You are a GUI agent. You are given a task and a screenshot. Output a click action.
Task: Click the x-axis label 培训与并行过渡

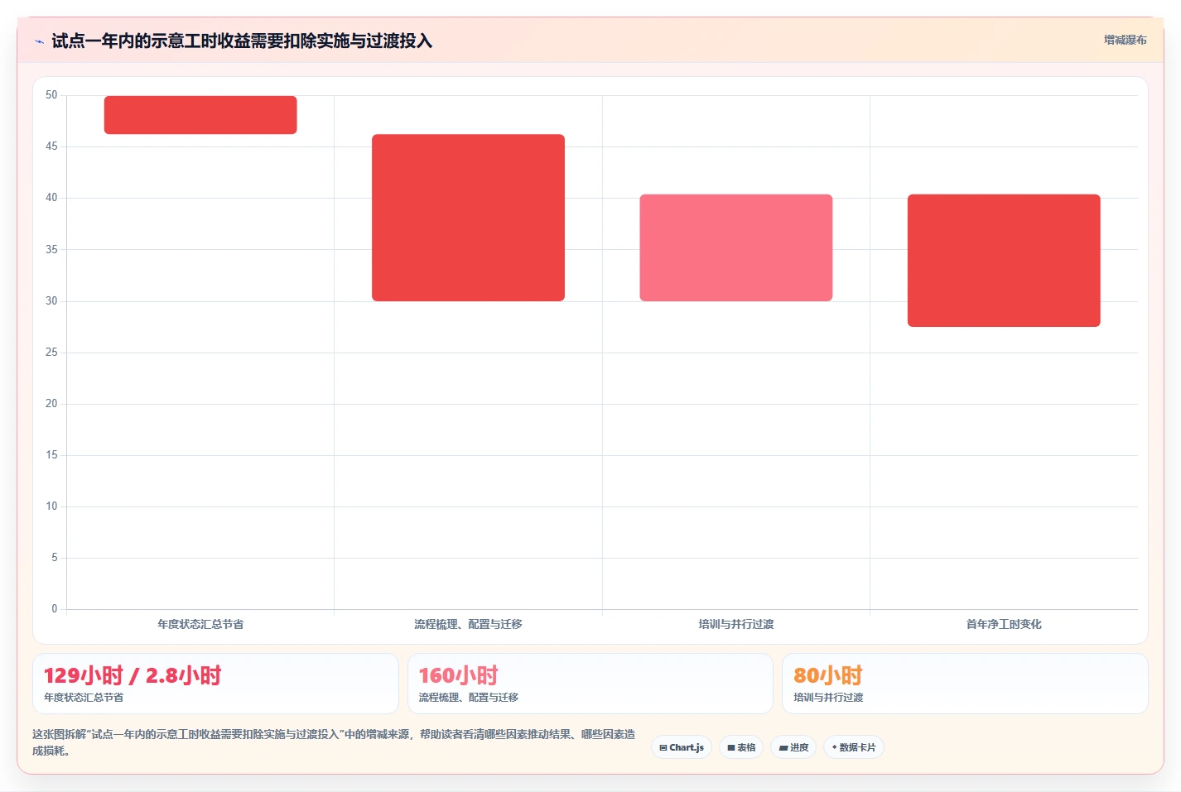pos(736,624)
